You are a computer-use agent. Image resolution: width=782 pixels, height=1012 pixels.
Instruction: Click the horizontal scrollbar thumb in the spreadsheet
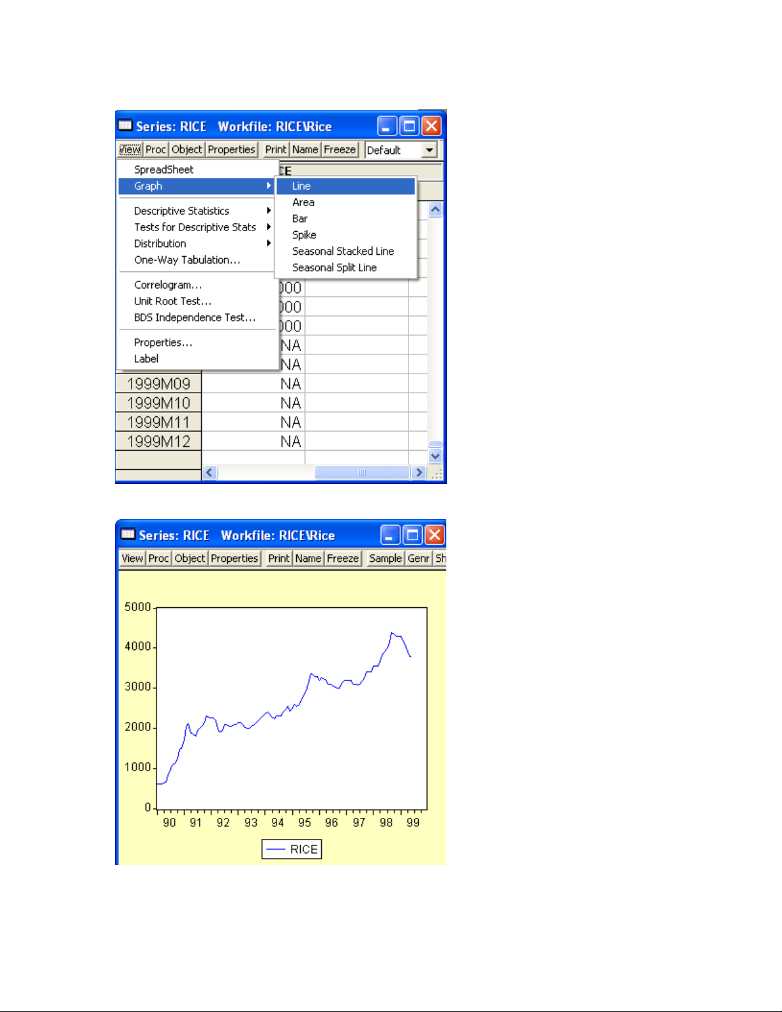point(362,472)
